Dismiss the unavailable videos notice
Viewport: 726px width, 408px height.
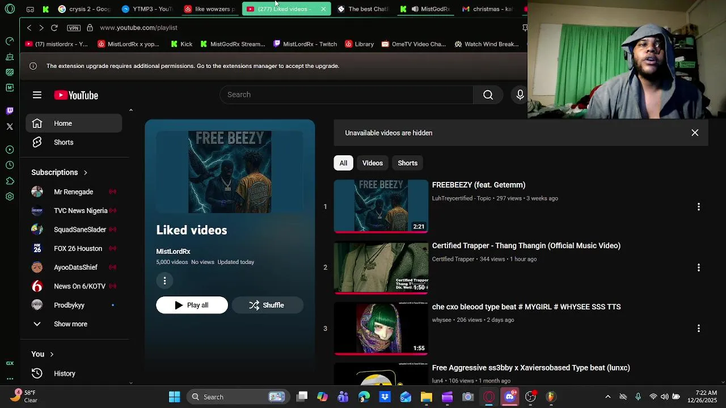tap(695, 133)
